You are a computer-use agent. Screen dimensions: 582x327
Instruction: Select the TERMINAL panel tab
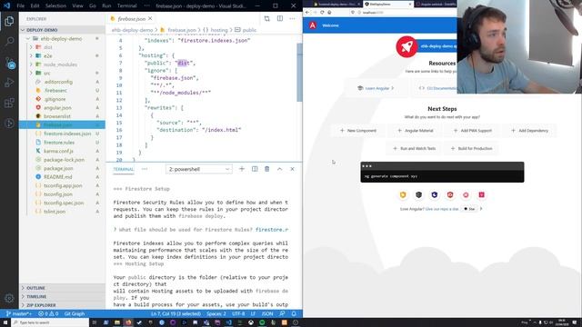click(x=124, y=169)
